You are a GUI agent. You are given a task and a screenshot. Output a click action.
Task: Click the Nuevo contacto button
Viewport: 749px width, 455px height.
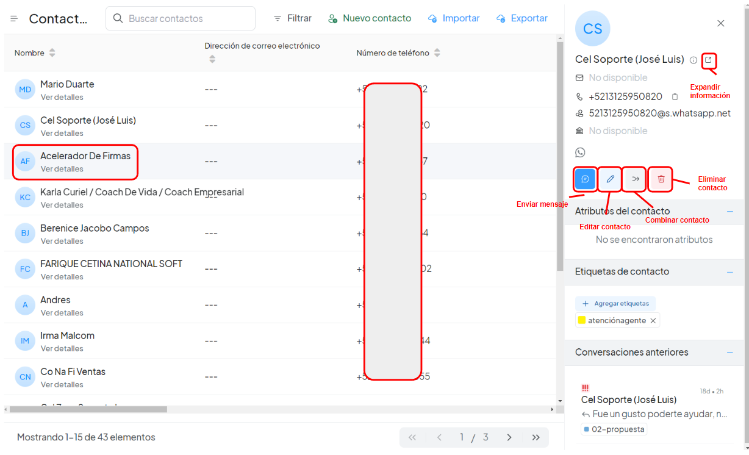370,18
